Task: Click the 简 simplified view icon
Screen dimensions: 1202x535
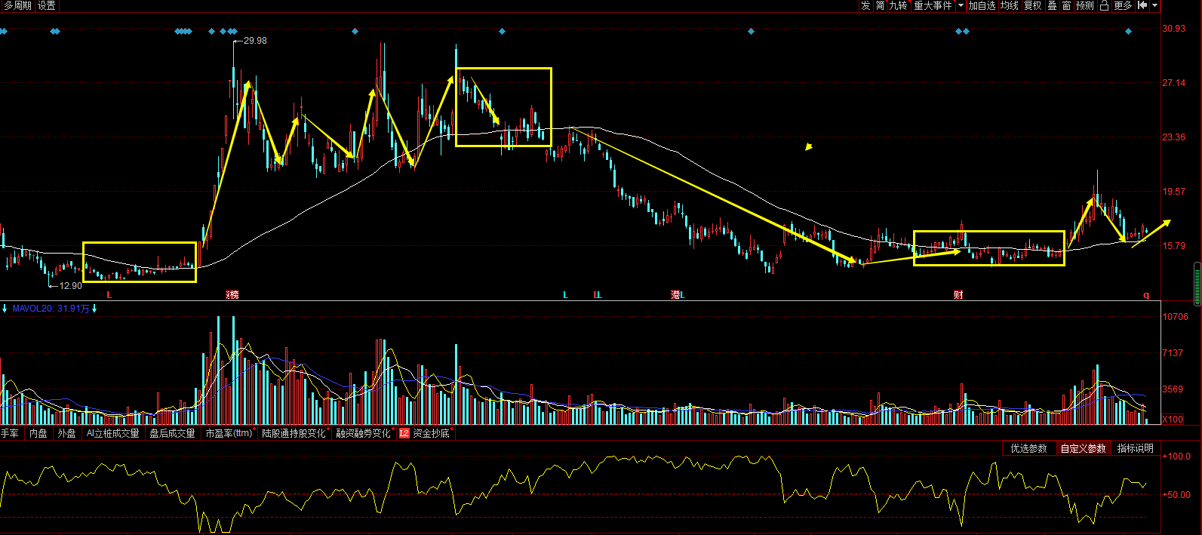Action: [x=880, y=5]
